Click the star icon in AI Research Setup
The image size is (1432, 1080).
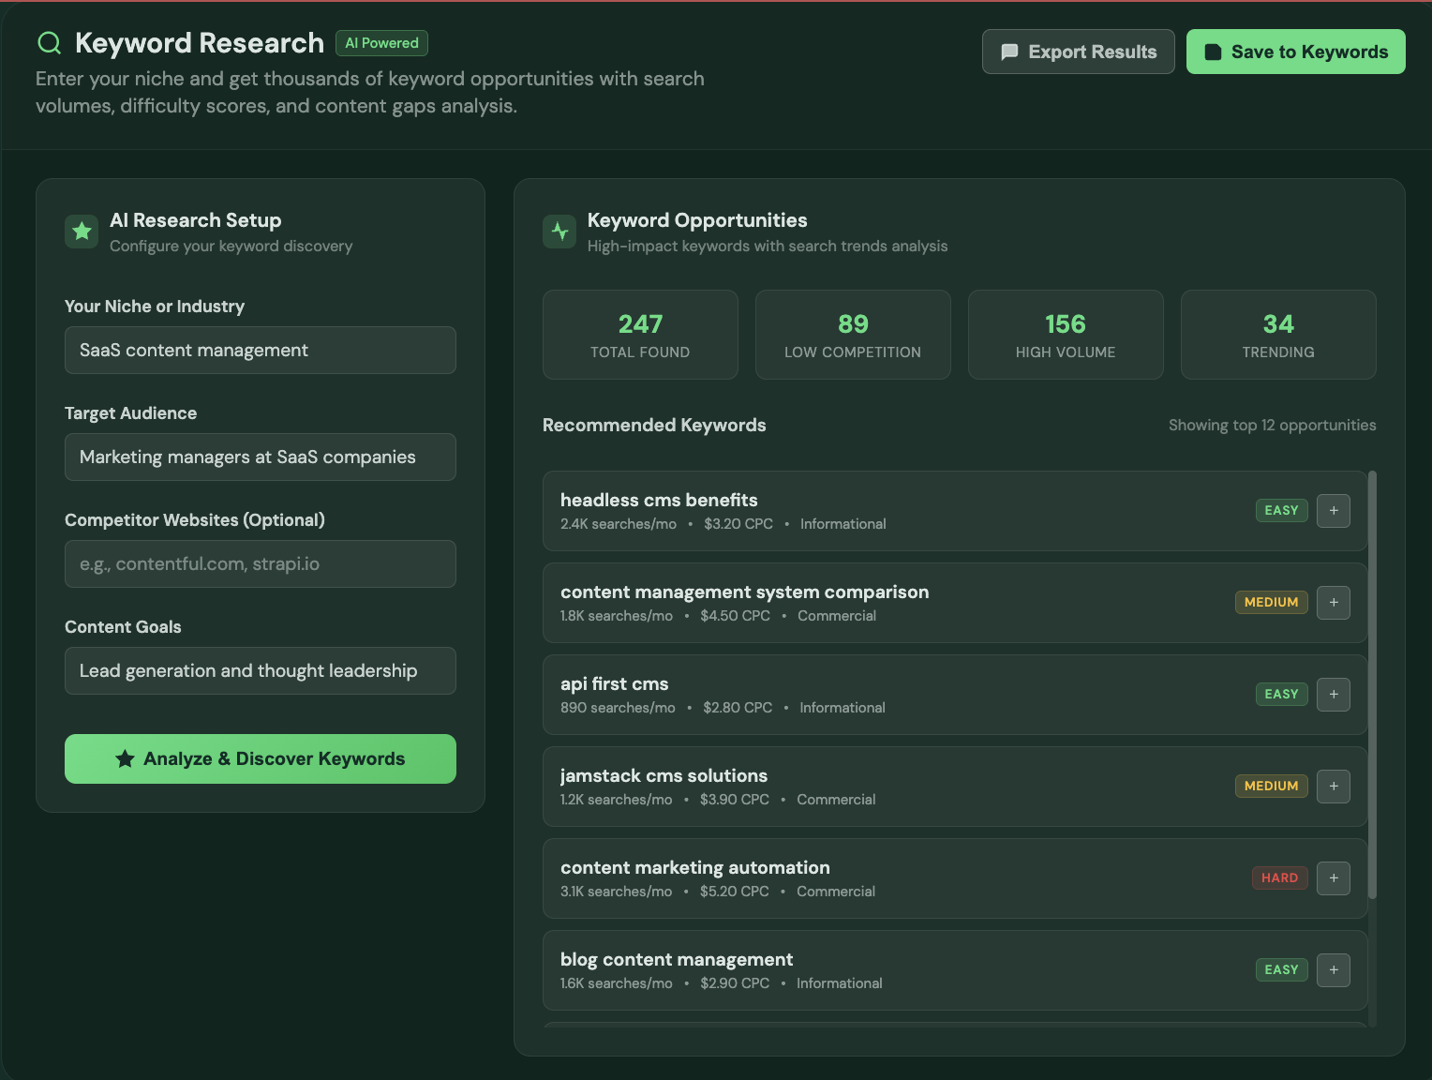click(x=82, y=231)
